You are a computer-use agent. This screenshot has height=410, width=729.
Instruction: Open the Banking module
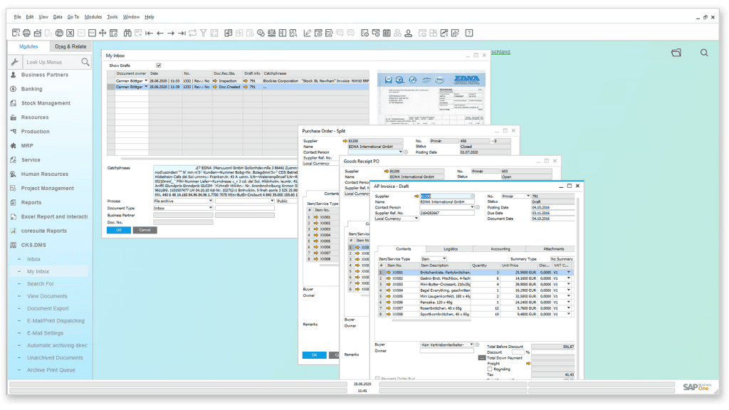point(31,89)
